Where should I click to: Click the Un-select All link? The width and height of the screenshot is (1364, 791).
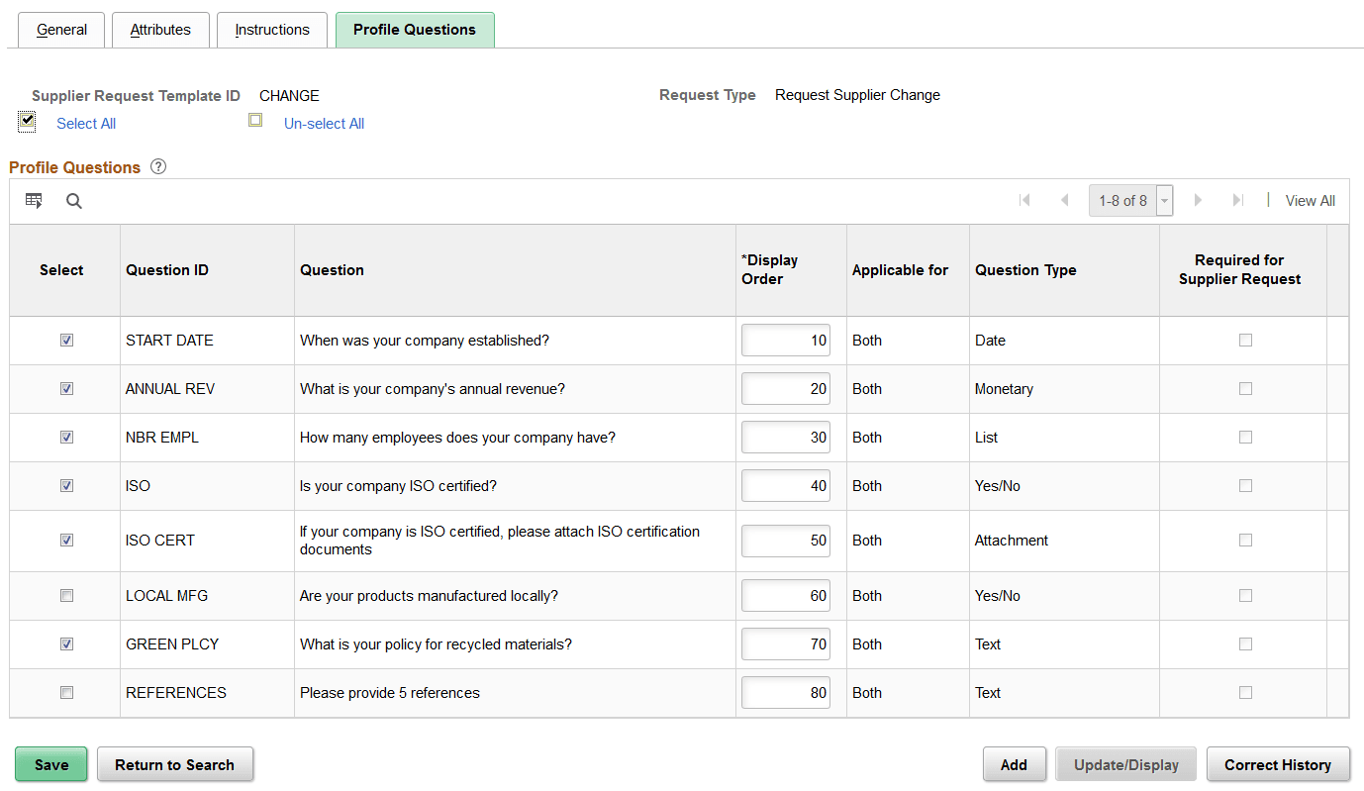(x=323, y=123)
